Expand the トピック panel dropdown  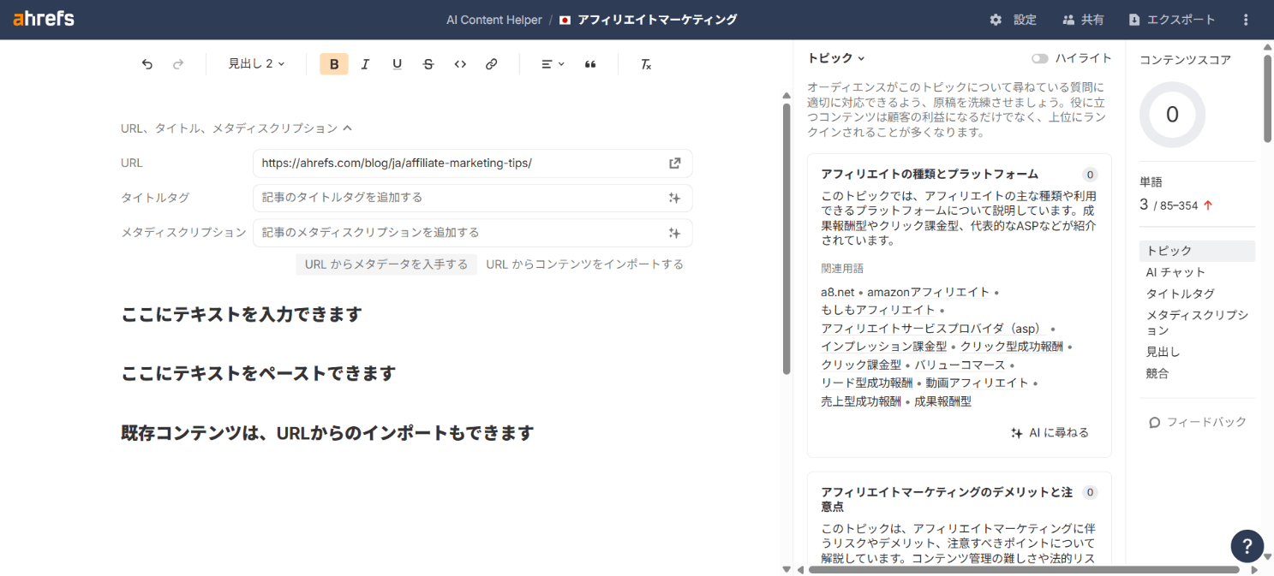pos(836,58)
